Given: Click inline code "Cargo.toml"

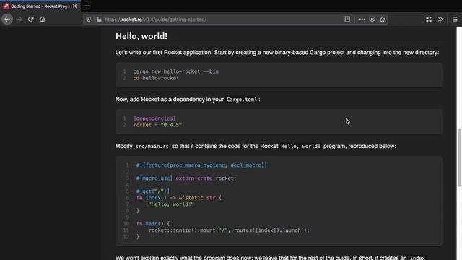Looking at the screenshot, I should pos(242,100).
